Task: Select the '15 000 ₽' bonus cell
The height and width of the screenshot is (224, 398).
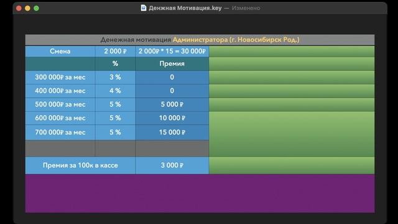Action: click(172, 133)
